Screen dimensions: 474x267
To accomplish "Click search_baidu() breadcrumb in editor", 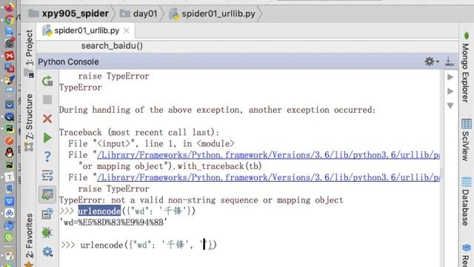I will pyautogui.click(x=112, y=46).
